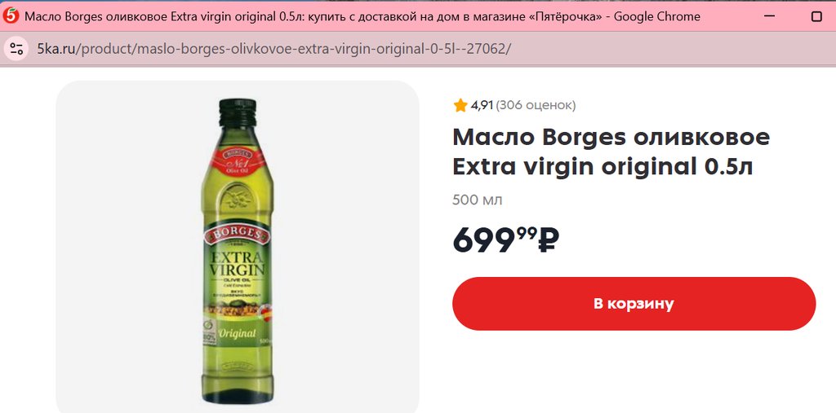836x413 pixels.
Task: Click the 4,91 rating value
Action: point(482,105)
